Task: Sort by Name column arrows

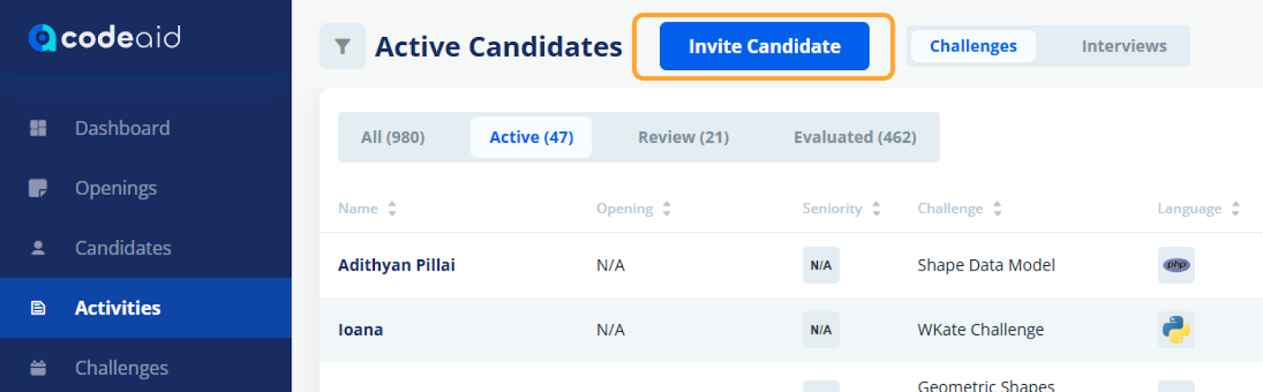Action: (392, 208)
